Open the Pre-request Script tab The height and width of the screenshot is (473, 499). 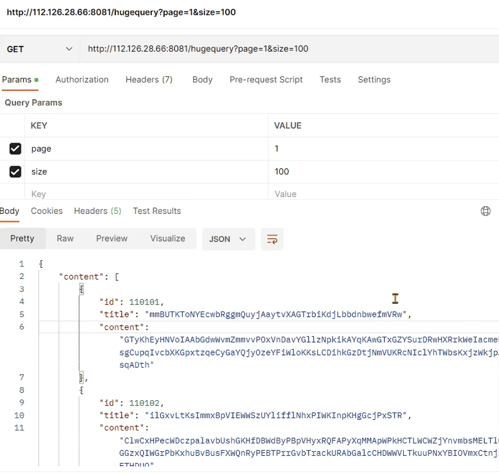tap(266, 80)
